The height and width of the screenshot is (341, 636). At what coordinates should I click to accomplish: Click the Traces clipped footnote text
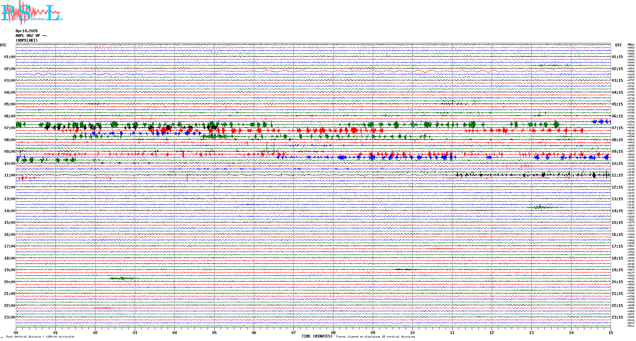(375, 337)
